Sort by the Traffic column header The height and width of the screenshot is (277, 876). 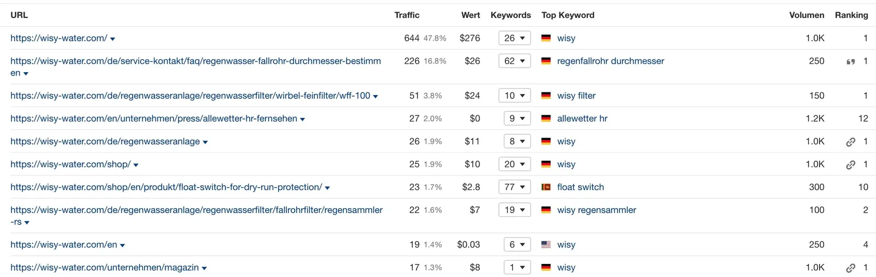point(407,15)
